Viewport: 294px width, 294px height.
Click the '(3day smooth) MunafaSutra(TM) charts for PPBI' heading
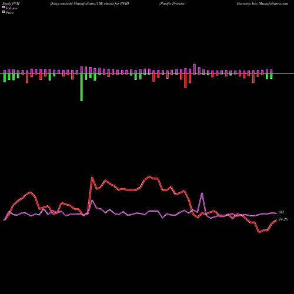tap(89, 4)
